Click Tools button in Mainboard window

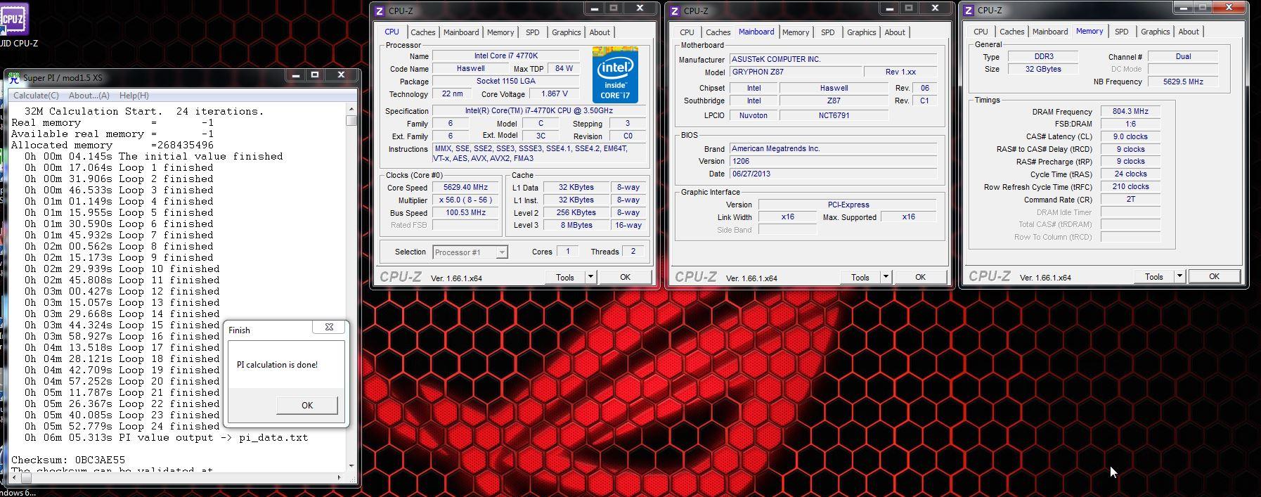click(x=860, y=277)
